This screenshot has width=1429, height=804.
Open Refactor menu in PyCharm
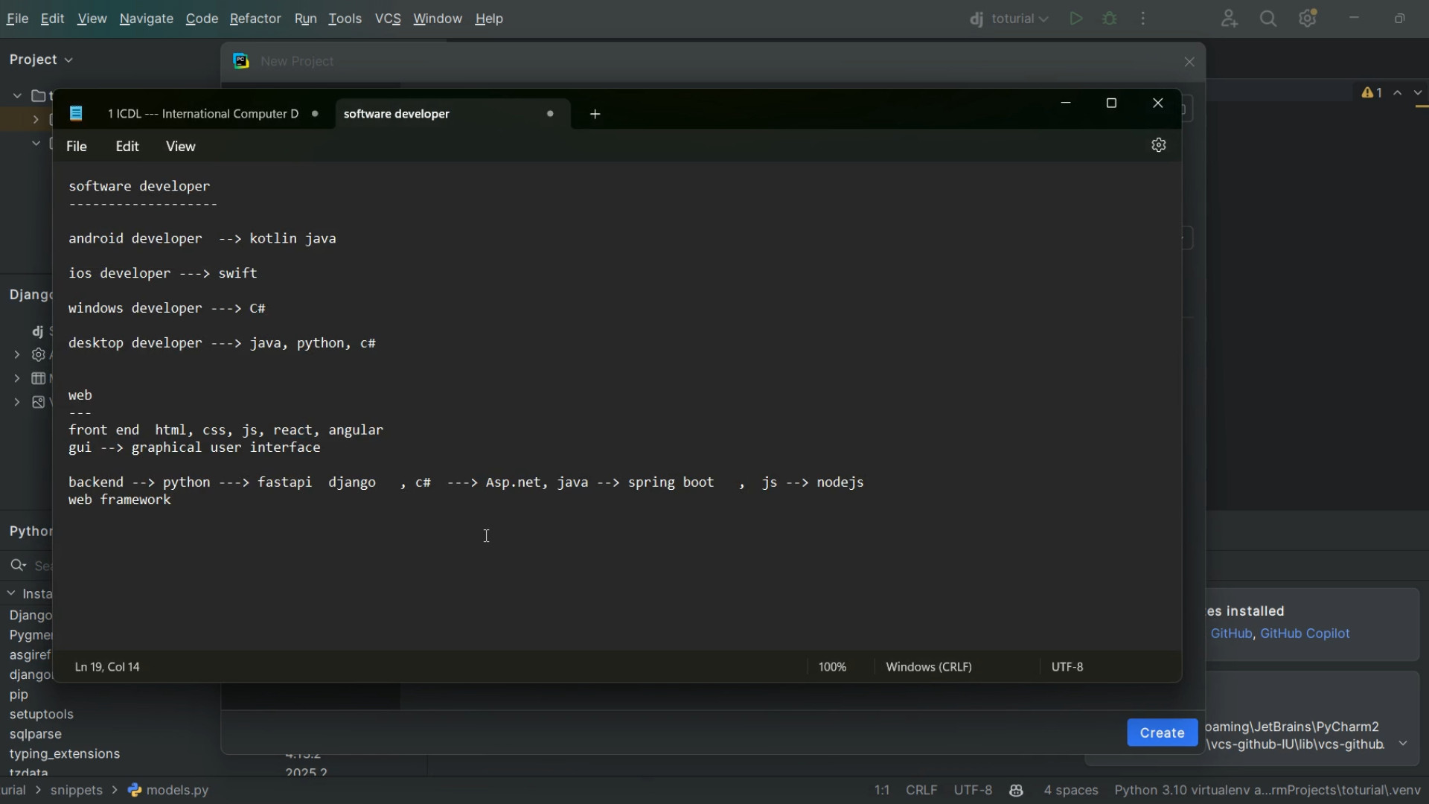coord(255,19)
